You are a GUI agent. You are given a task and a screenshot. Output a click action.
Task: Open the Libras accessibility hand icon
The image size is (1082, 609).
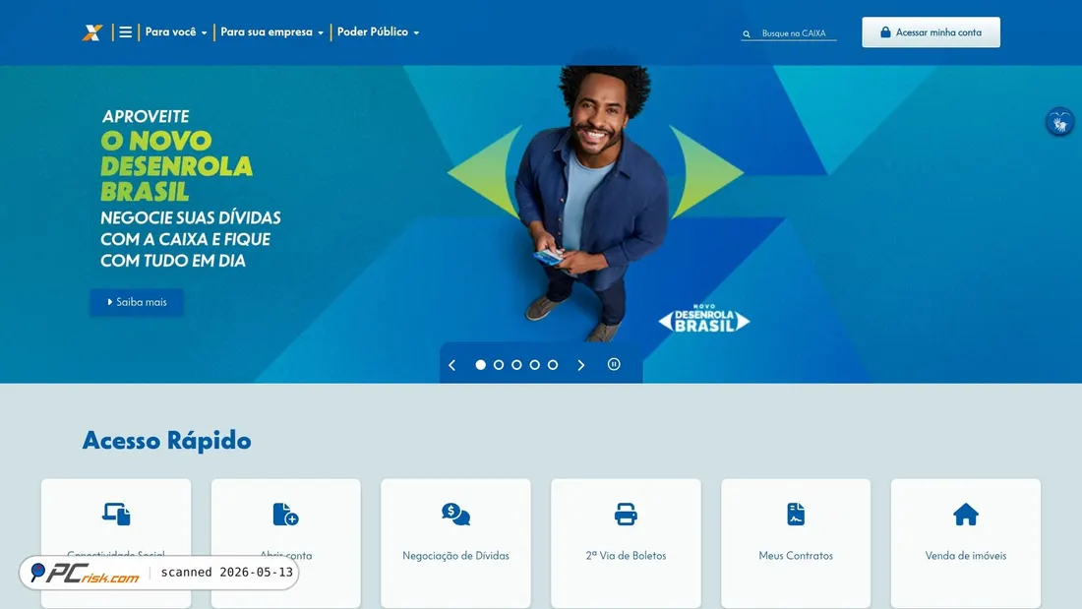tap(1060, 122)
